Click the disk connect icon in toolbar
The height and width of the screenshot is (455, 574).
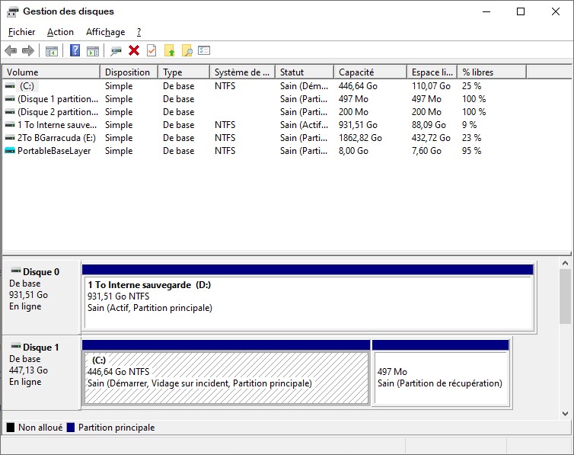point(116,50)
